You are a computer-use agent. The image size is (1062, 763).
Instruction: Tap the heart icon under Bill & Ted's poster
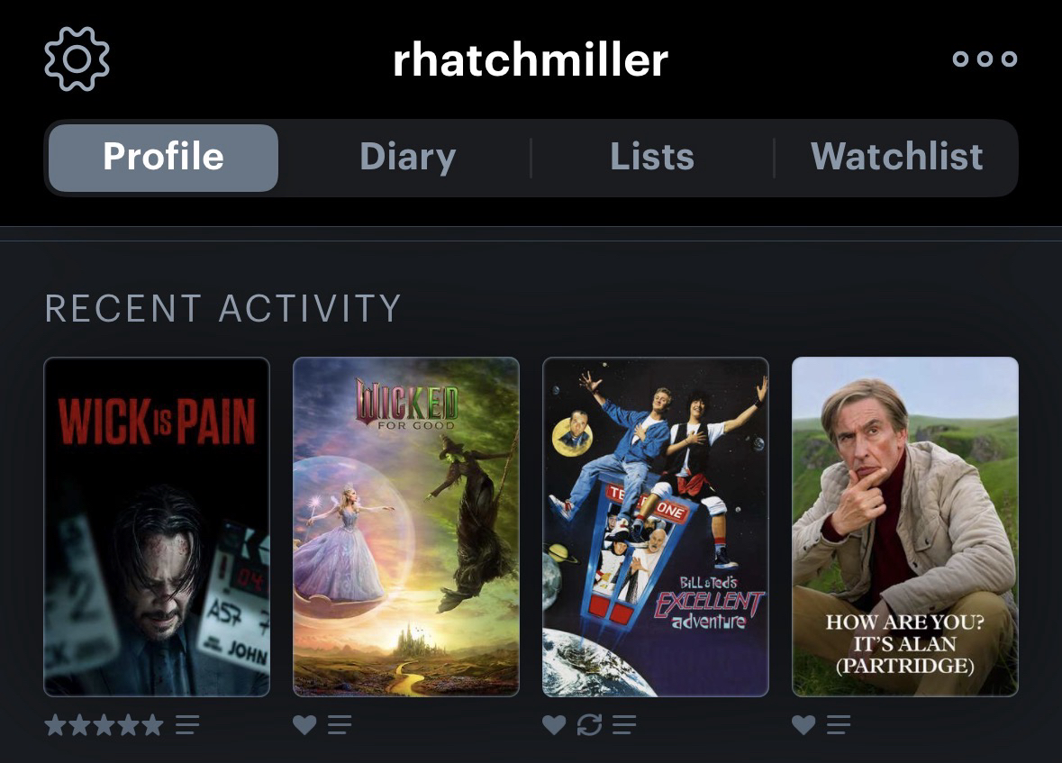tap(554, 724)
